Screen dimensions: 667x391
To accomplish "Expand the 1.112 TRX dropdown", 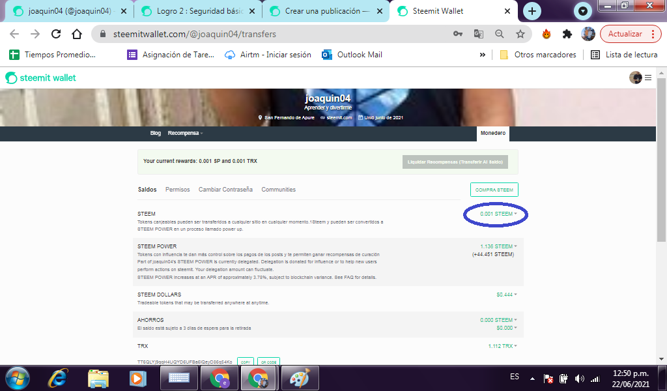I will click(x=503, y=346).
